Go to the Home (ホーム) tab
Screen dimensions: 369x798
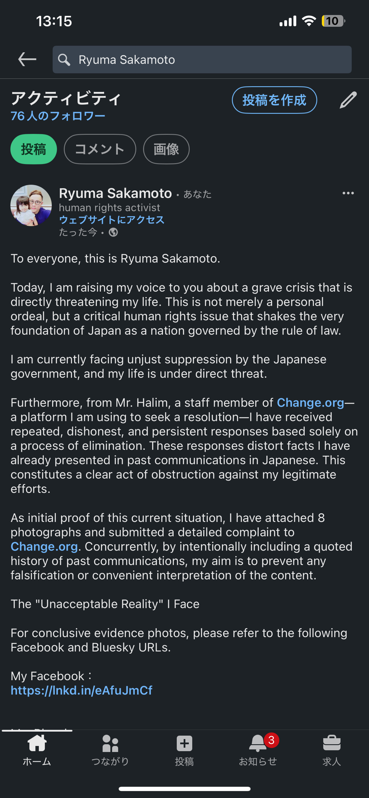37,750
